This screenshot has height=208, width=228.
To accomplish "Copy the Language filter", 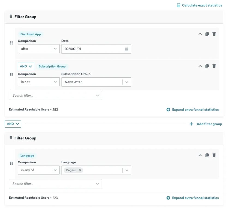I will tap(207, 155).
